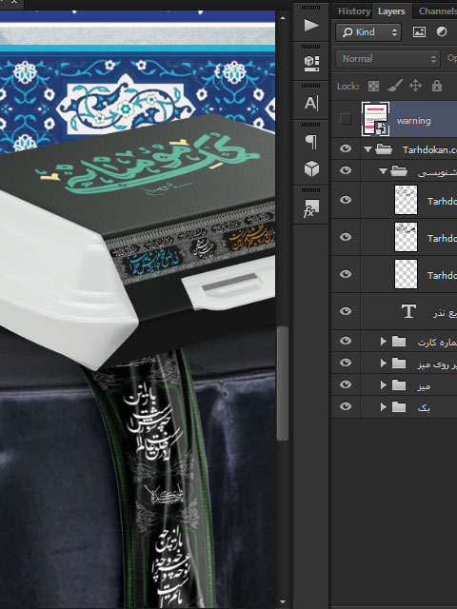Hide the first Tarhdokan pixel layer

pos(346,200)
